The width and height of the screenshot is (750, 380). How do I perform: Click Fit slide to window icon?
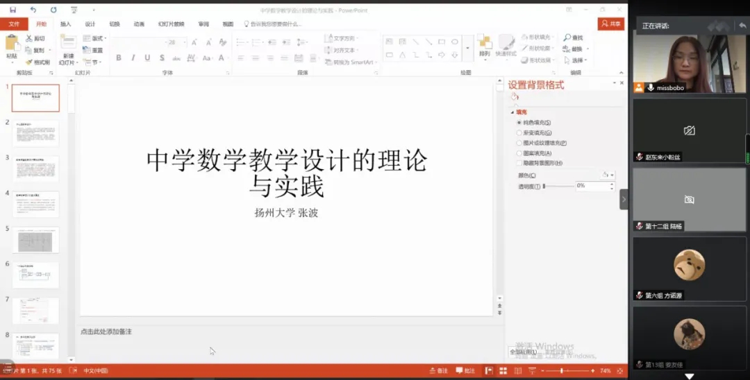click(620, 370)
